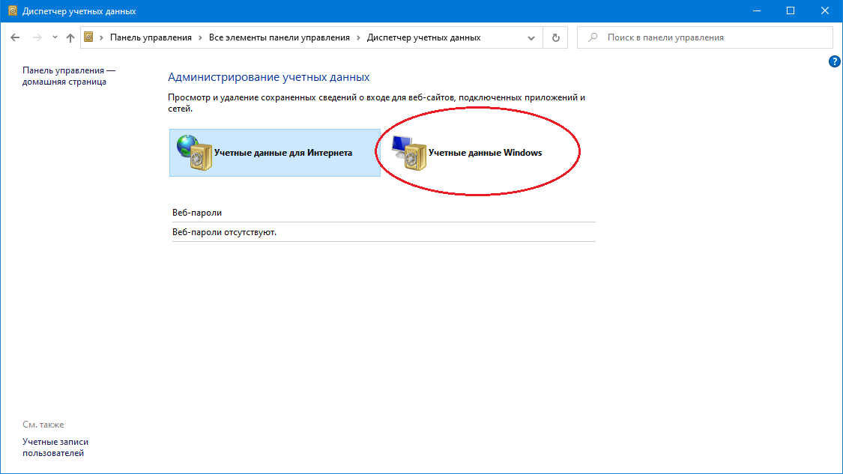Select 'Все элементы панели управления' breadcrumb
Image resolution: width=843 pixels, height=474 pixels.
tap(279, 37)
